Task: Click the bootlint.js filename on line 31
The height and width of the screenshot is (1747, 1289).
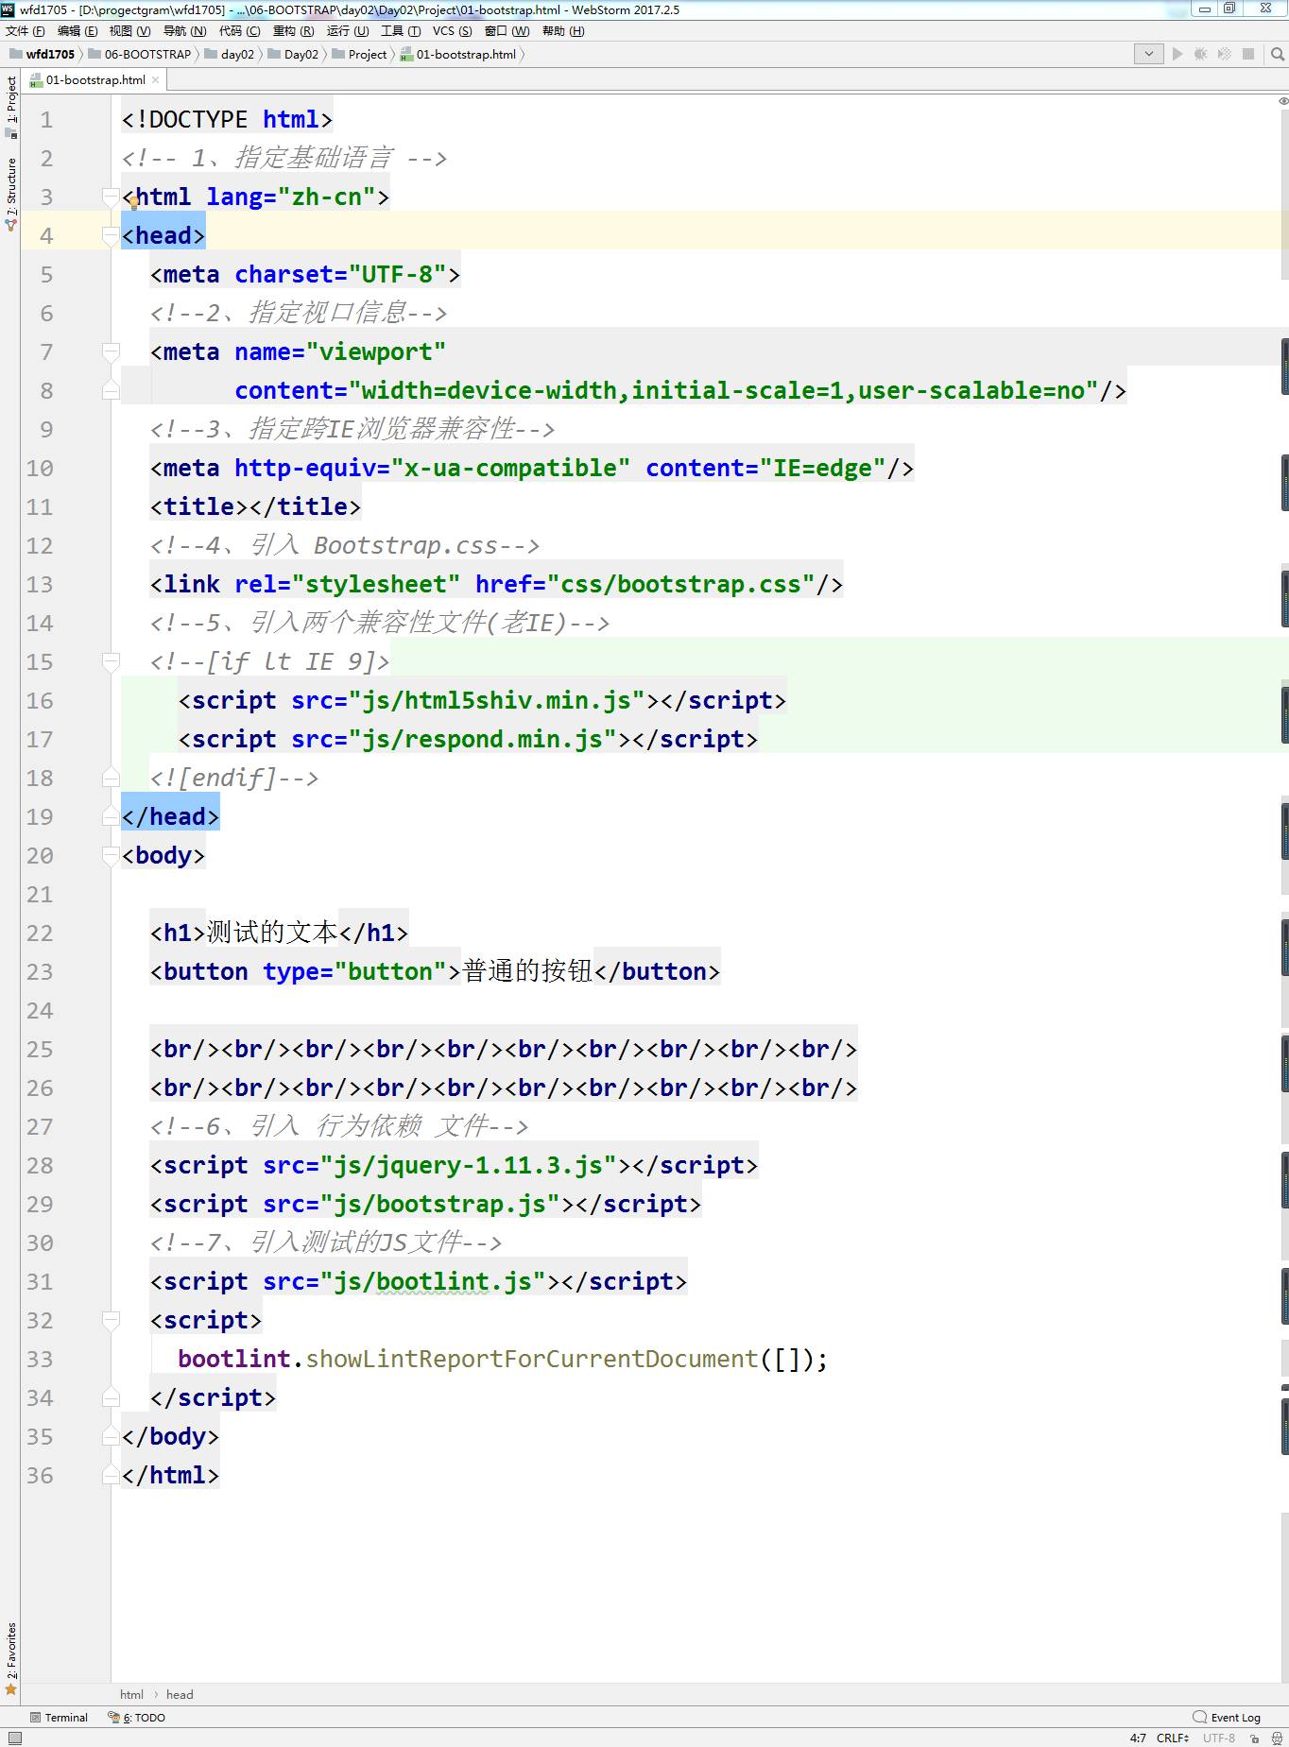Action: pyautogui.click(x=454, y=1281)
